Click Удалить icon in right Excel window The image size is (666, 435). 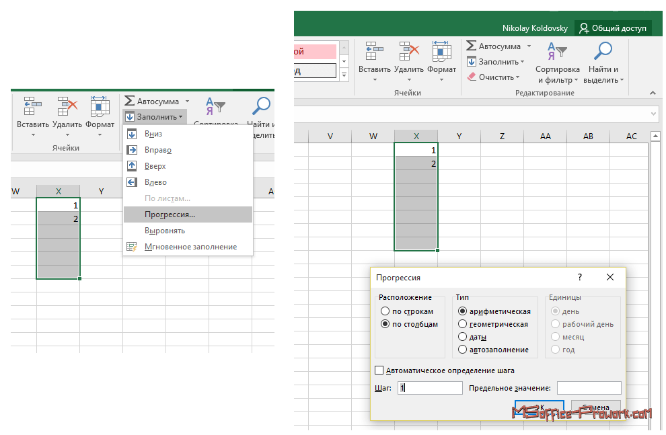[x=408, y=51]
